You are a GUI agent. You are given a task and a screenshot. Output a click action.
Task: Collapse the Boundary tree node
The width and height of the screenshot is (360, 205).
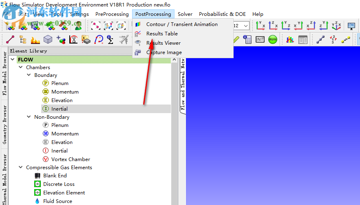coord(29,75)
